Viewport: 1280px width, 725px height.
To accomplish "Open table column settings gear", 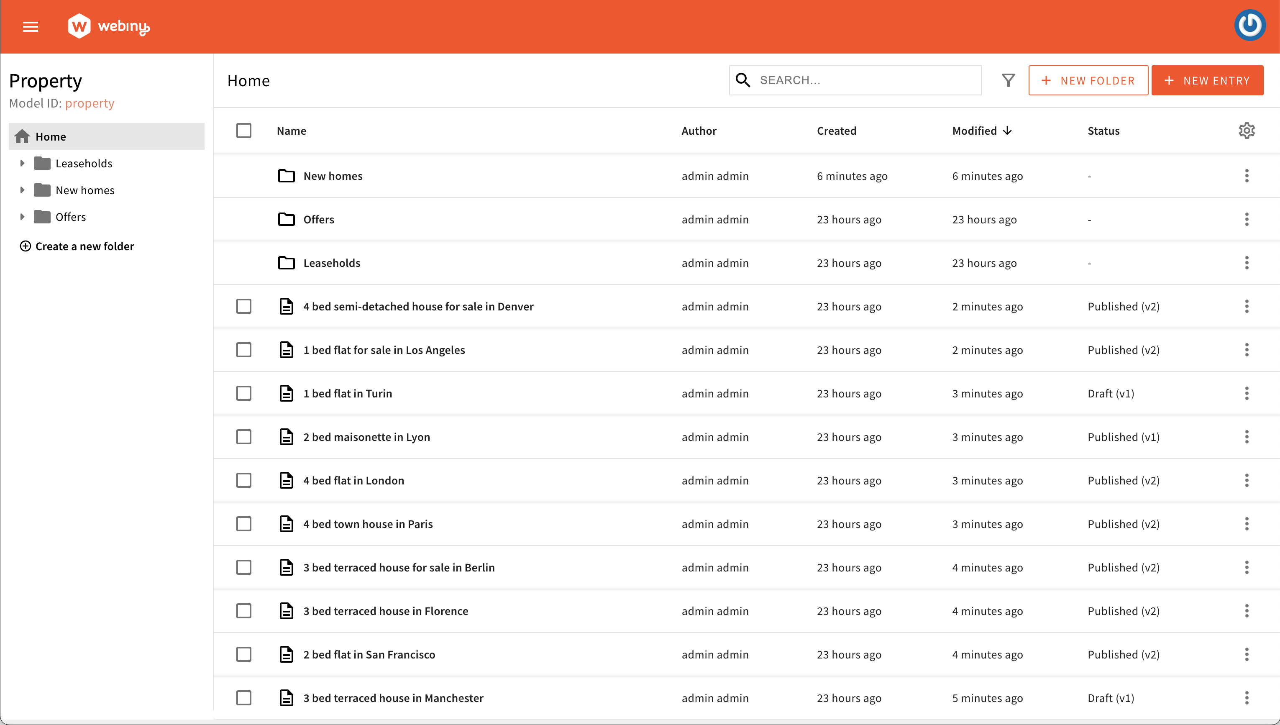I will [1246, 131].
